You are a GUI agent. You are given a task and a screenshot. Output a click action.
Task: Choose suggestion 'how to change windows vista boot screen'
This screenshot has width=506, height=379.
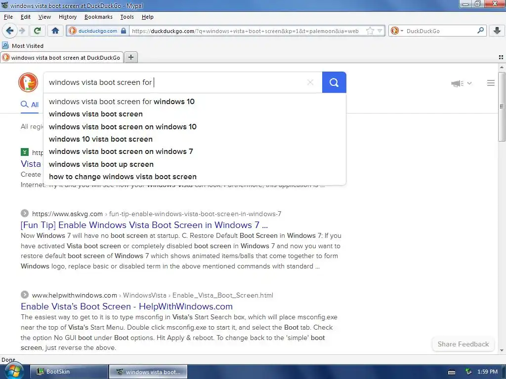[x=195, y=177]
